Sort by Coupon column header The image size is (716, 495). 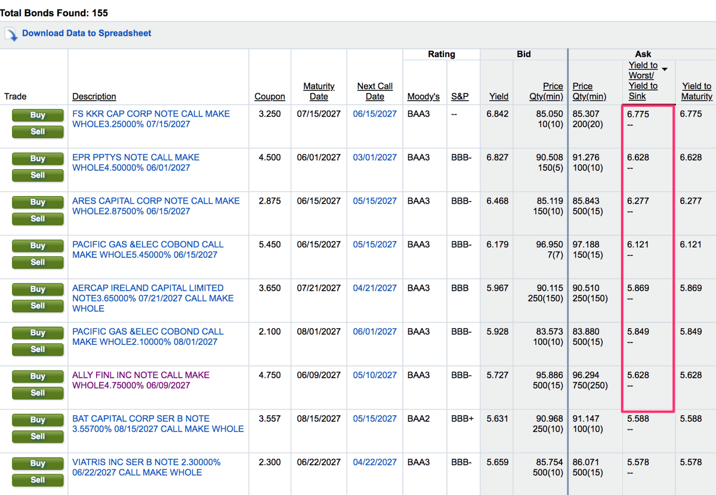270,96
